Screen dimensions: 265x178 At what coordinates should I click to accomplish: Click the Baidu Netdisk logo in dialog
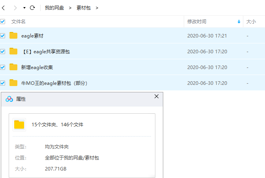click(9, 99)
